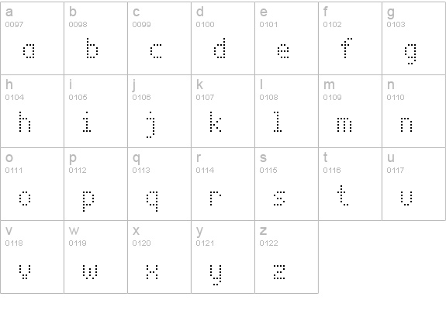Screen dimensions: 446x321
Task: Choose the letter k cell 0107
Action: click(x=223, y=111)
